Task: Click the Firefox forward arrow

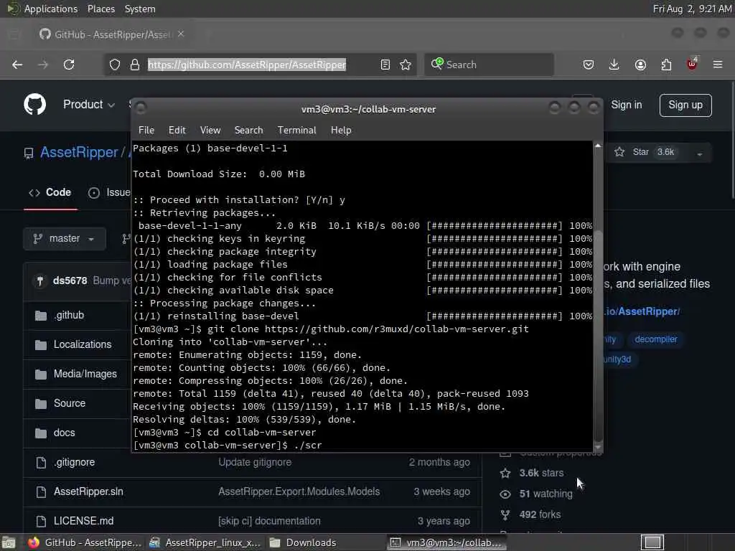Action: 43,65
